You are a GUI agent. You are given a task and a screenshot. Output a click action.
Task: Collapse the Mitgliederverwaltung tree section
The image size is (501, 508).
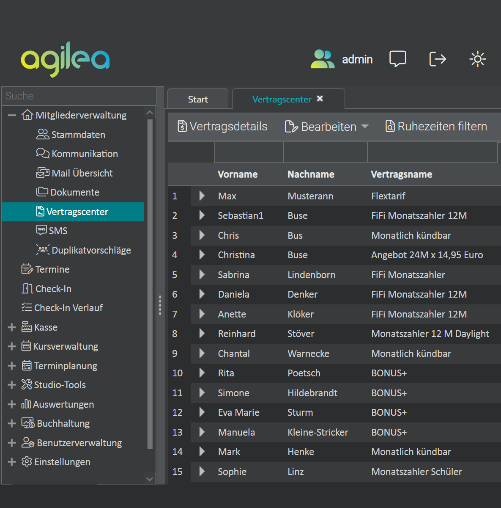(11, 115)
